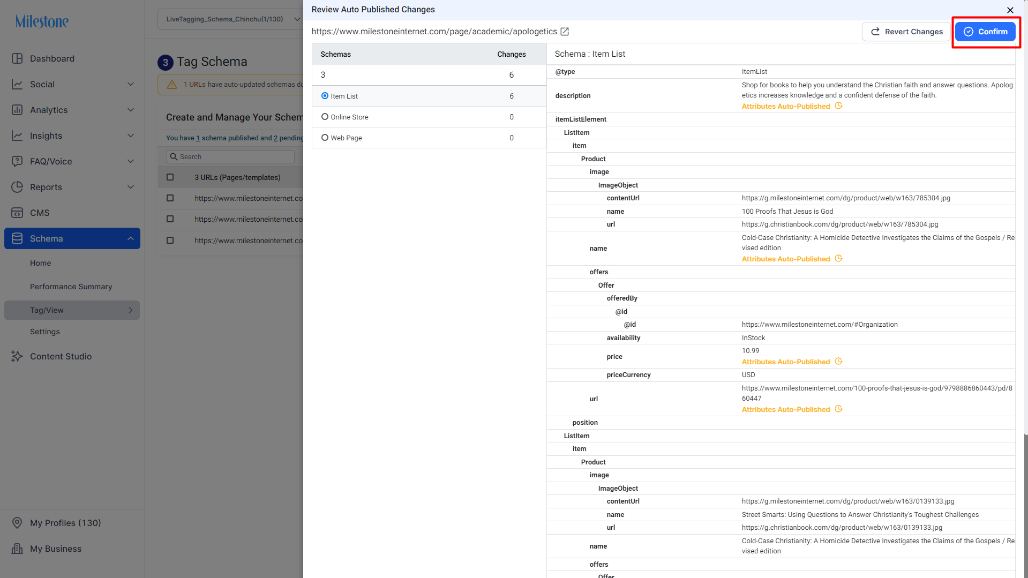Image resolution: width=1028 pixels, height=578 pixels.
Task: Click the Confirm button
Action: [985, 32]
